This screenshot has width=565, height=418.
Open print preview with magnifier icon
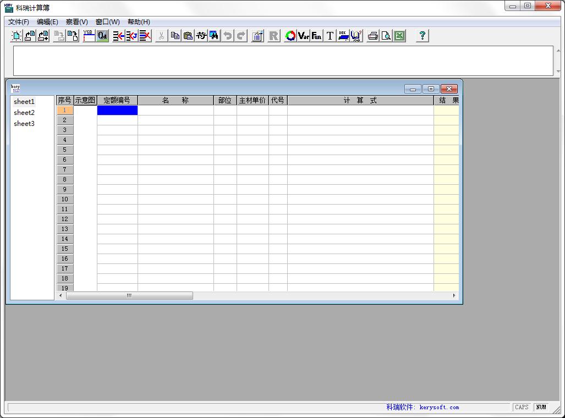click(386, 36)
